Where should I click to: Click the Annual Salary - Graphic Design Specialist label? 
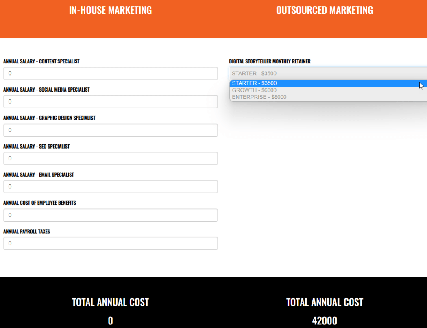[49, 118]
